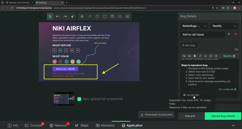
Task: Select the Comment bubble tool
Action: (120, 16)
